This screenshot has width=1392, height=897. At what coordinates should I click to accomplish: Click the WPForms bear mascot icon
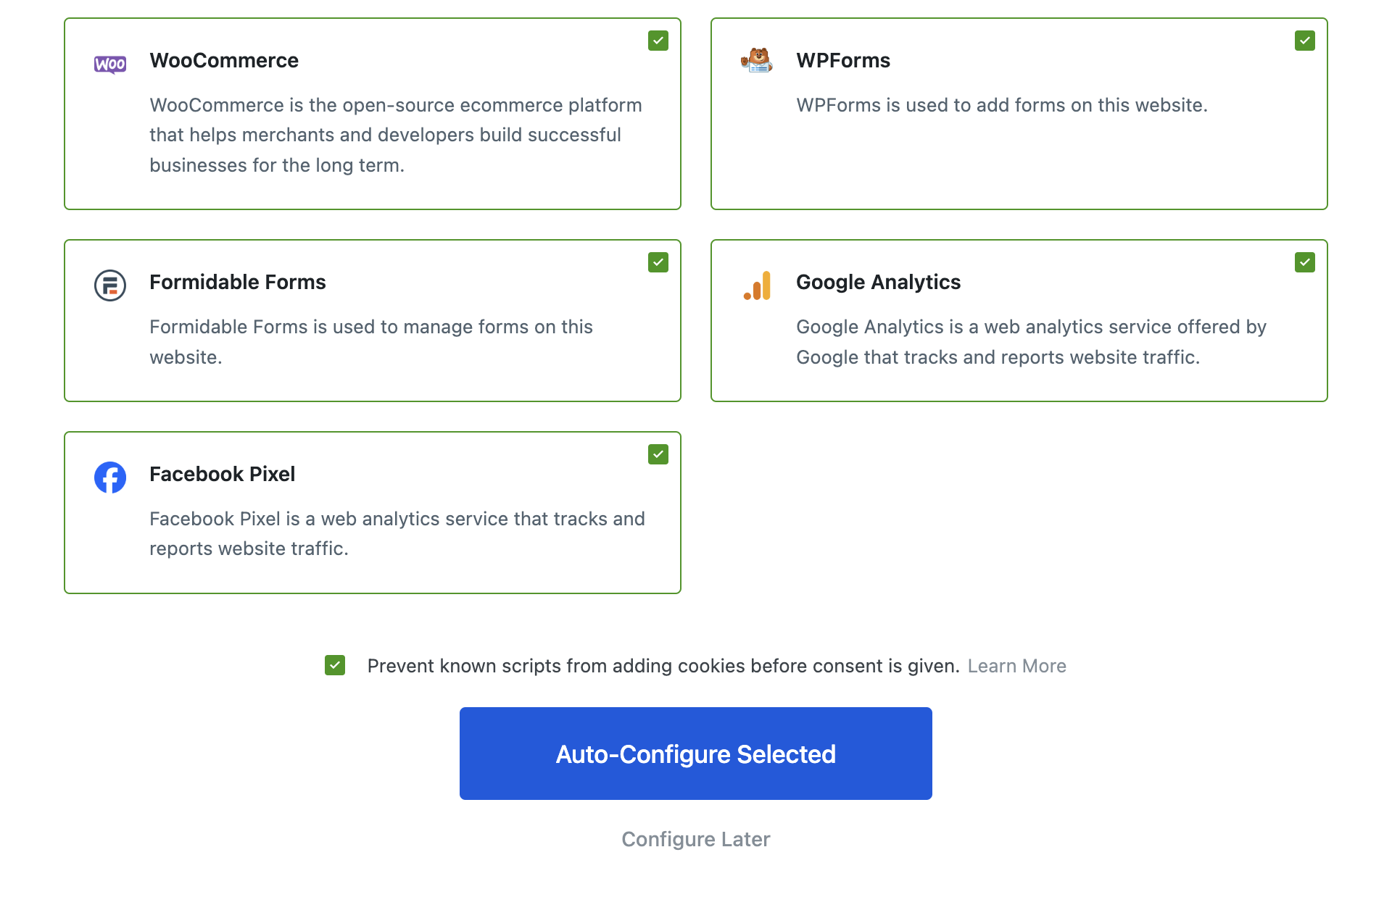pyautogui.click(x=757, y=60)
